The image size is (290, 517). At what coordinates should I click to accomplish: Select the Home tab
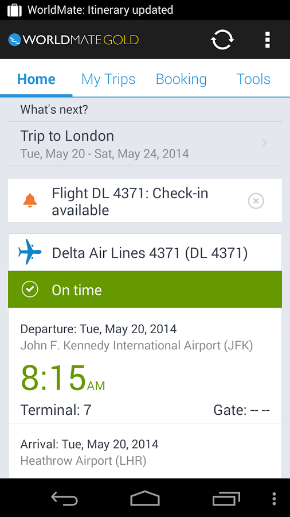pyautogui.click(x=36, y=79)
